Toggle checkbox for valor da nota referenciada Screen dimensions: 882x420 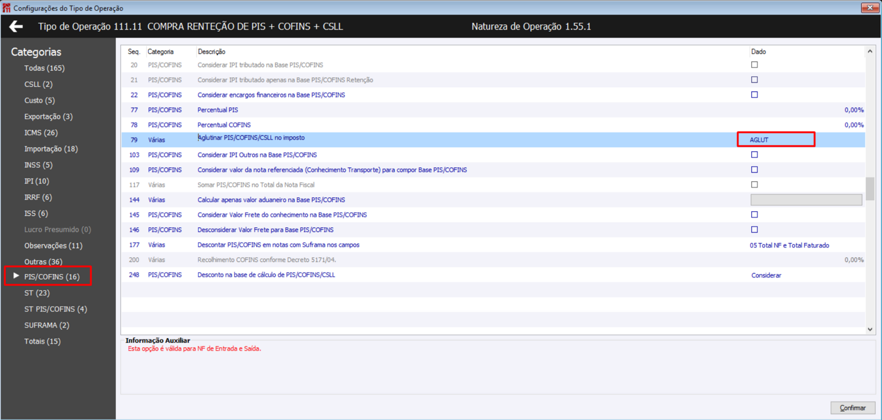[754, 170]
